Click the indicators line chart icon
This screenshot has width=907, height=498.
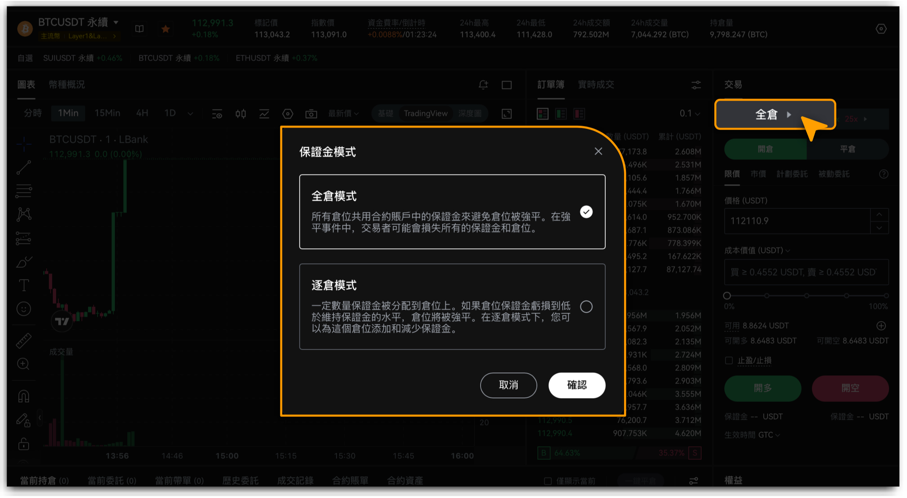(x=264, y=114)
